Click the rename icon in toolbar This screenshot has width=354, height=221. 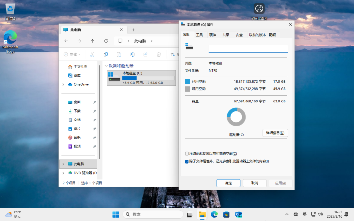(x=132, y=54)
